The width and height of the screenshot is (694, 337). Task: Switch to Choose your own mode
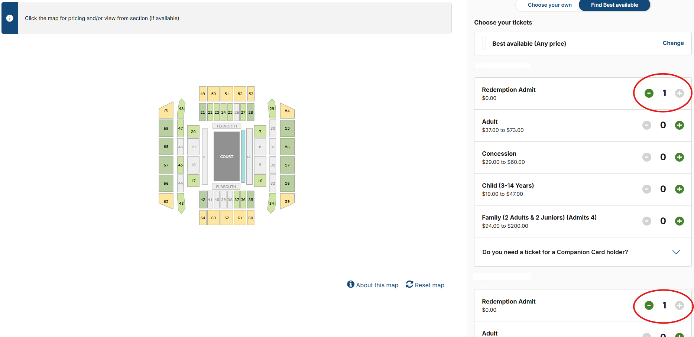coord(549,5)
